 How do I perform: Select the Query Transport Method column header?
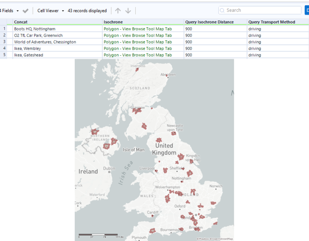278,22
